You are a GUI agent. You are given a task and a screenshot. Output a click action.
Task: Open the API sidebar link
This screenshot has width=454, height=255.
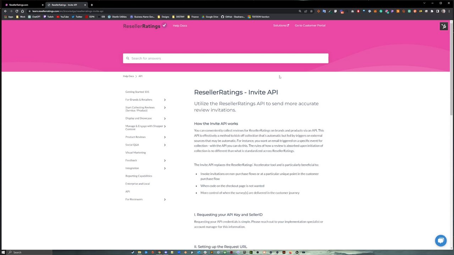click(x=128, y=192)
